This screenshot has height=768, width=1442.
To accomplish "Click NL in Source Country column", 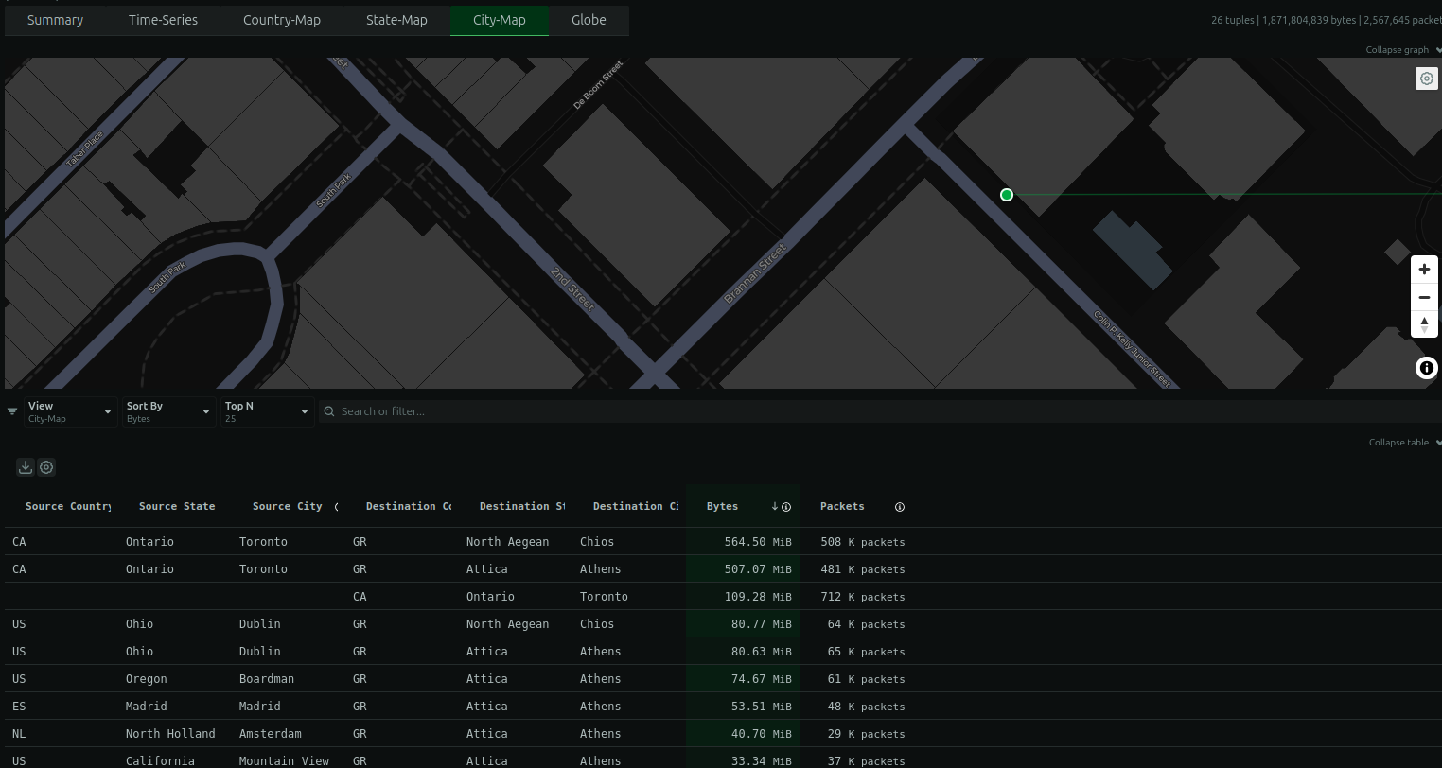I will [x=19, y=734].
